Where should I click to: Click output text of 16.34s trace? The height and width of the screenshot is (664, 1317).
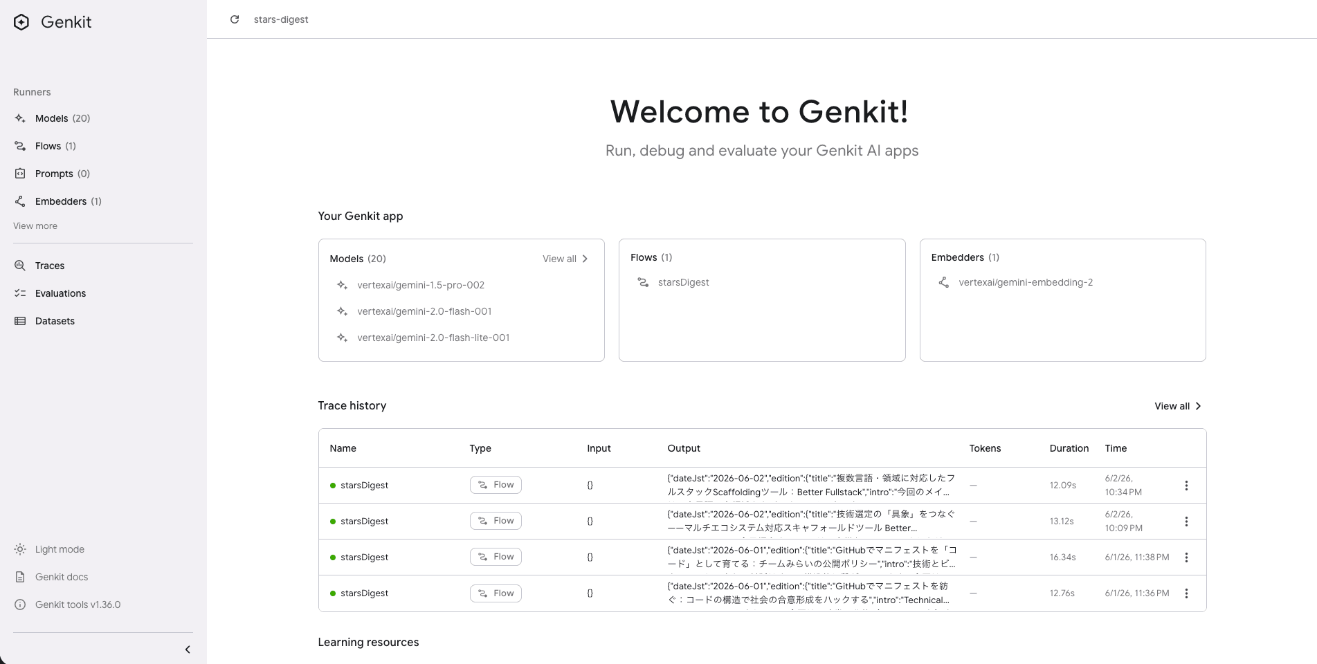coord(812,557)
